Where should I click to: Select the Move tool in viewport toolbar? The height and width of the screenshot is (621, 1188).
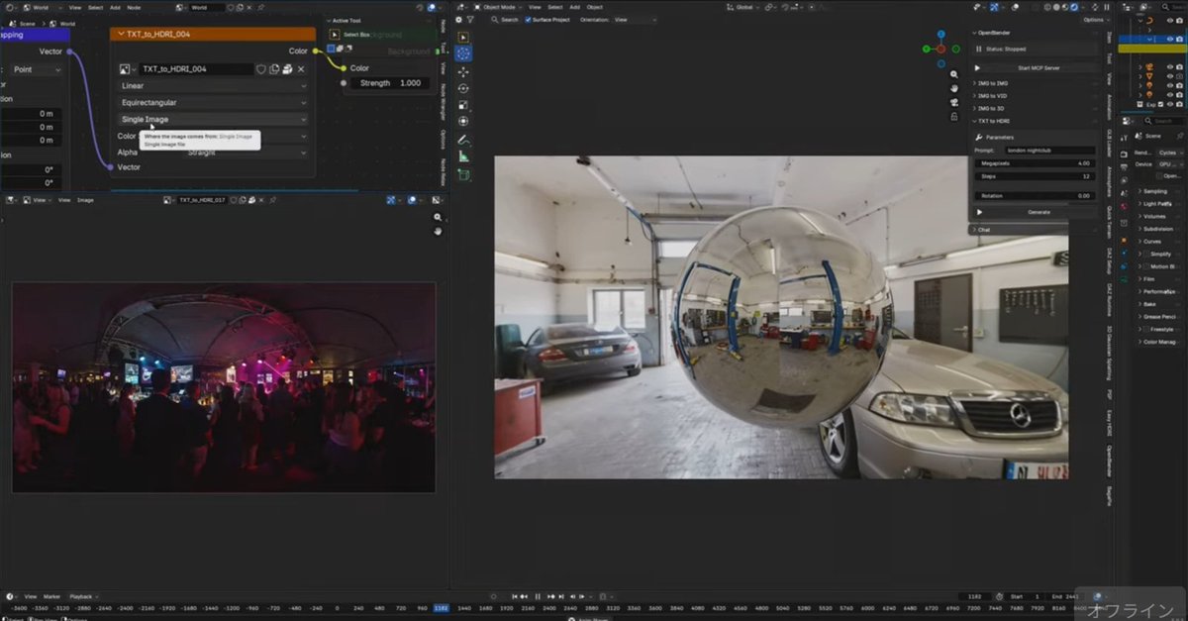click(x=463, y=71)
